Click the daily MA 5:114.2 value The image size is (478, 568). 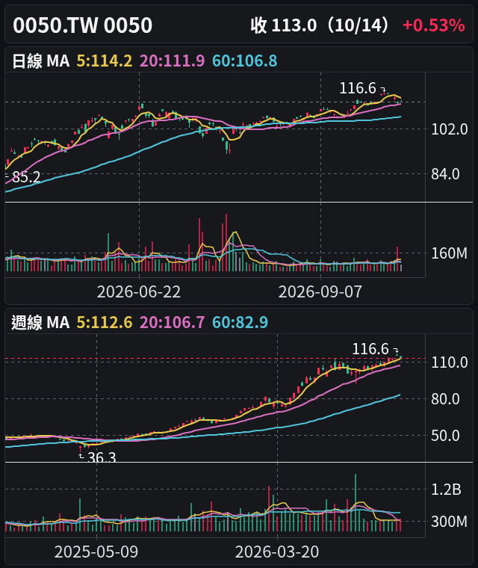coord(105,61)
